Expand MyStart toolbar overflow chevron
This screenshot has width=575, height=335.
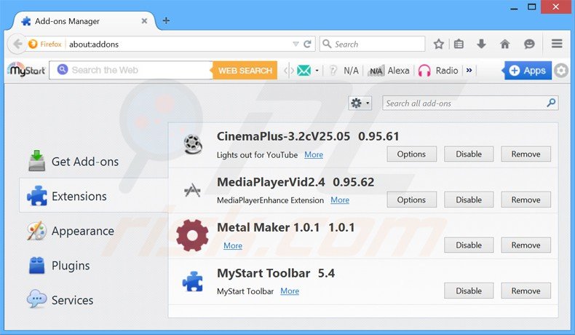coord(469,71)
